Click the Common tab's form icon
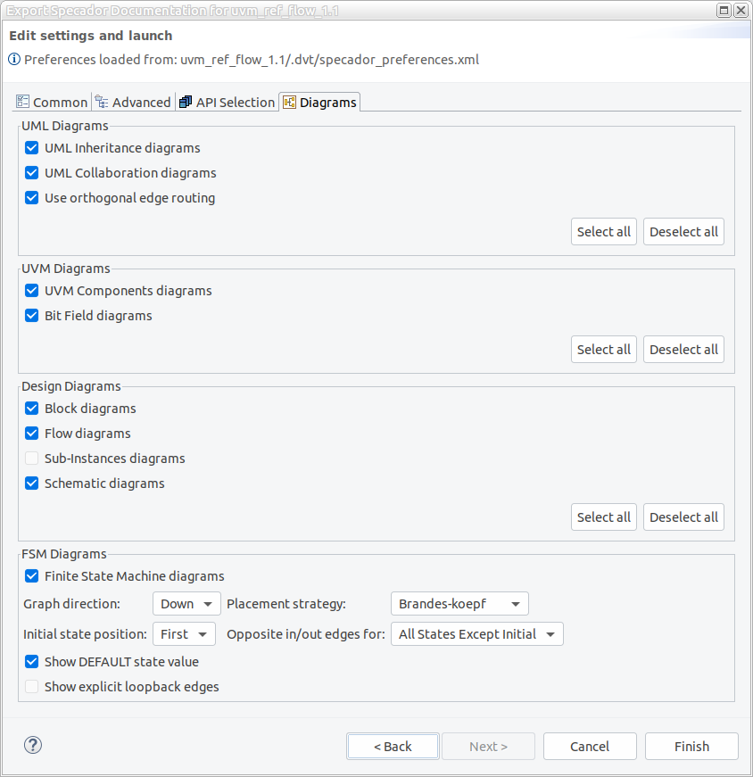The height and width of the screenshot is (777, 753). 22,101
